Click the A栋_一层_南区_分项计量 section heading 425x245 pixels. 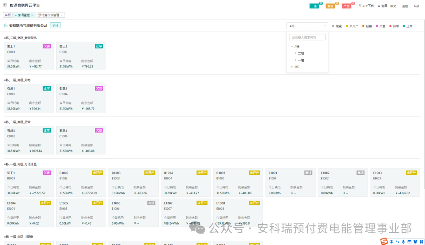(20, 165)
